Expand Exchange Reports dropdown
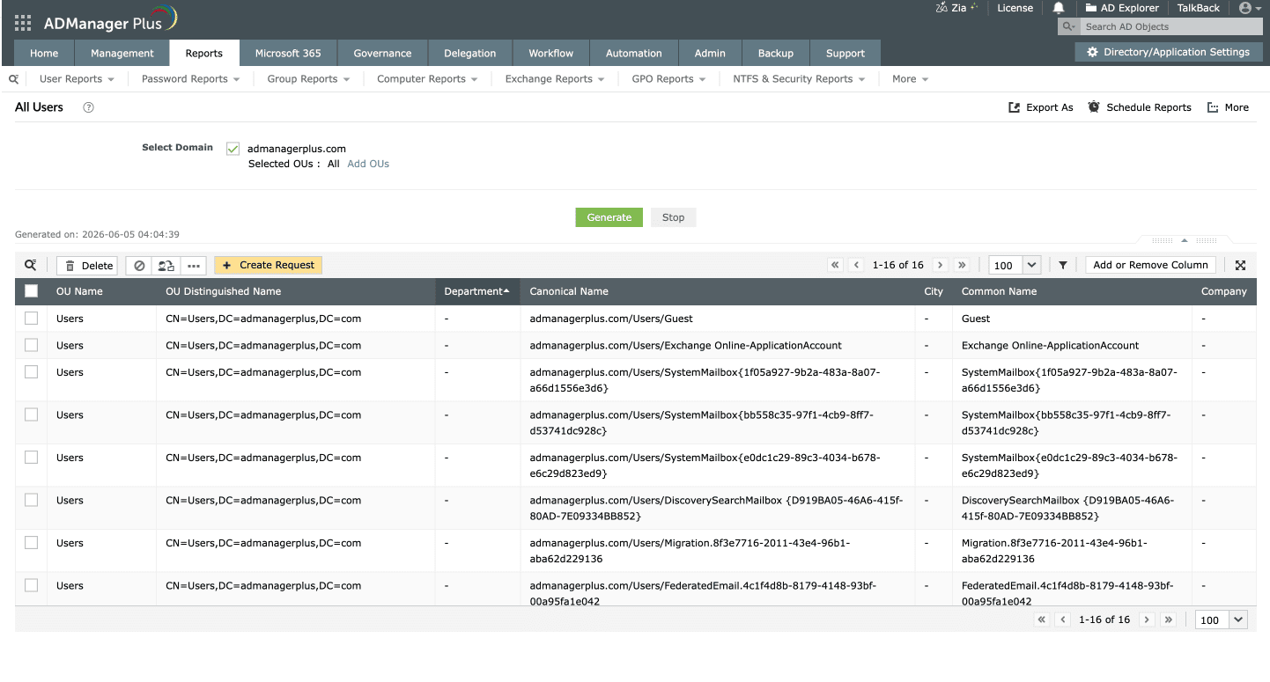Image resolution: width=1270 pixels, height=682 pixels. (555, 79)
